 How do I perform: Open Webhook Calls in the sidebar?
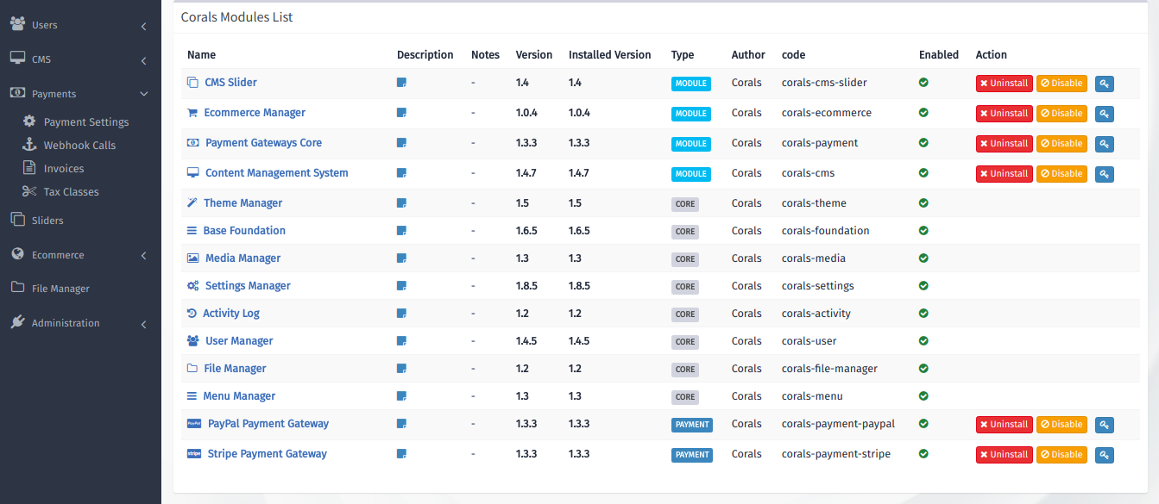[x=79, y=146]
